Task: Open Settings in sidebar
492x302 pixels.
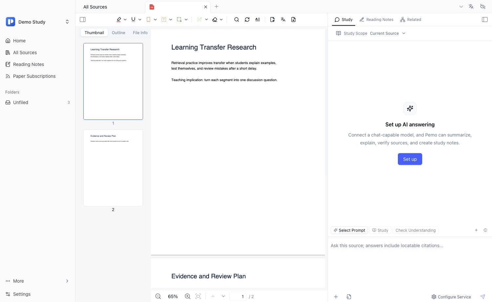Action: 37,294
